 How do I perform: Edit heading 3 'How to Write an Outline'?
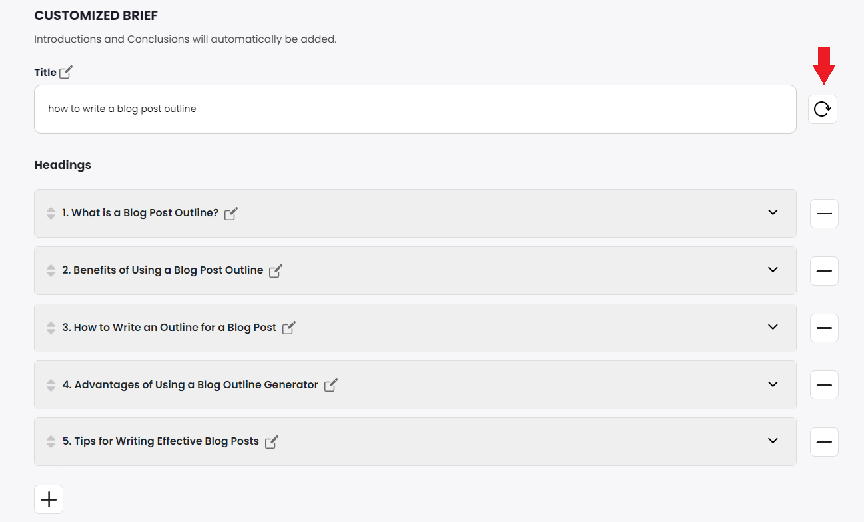point(289,328)
